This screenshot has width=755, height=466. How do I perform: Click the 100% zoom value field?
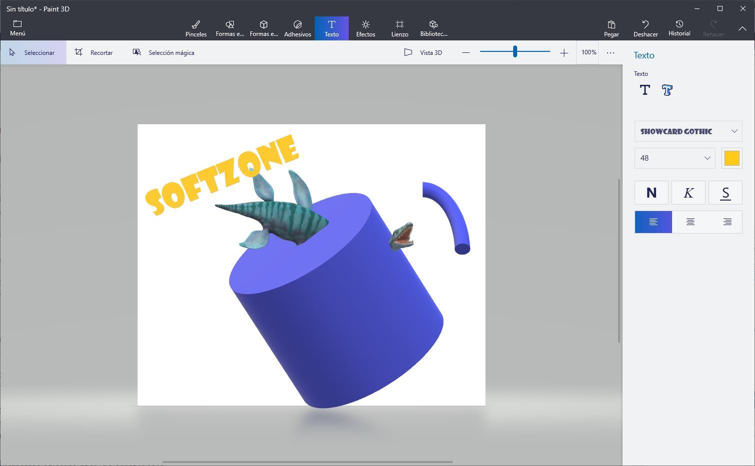[589, 52]
